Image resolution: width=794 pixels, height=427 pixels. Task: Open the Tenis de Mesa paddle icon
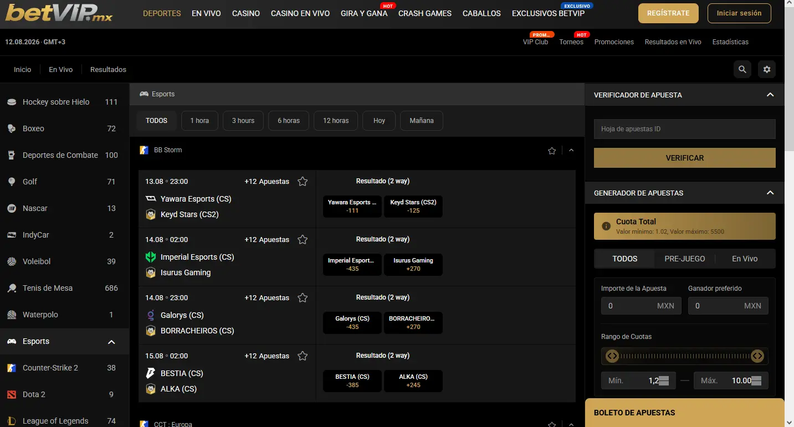(12, 288)
